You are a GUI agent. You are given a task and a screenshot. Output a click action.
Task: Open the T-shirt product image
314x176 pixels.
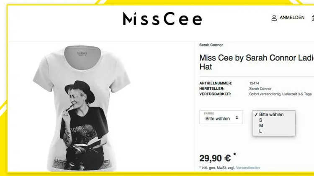(x=82, y=108)
